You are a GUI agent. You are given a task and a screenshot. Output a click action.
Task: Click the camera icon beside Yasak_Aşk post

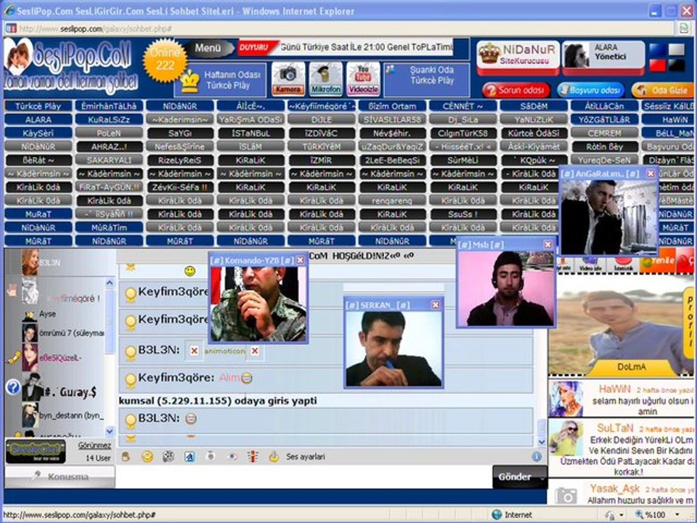566,495
